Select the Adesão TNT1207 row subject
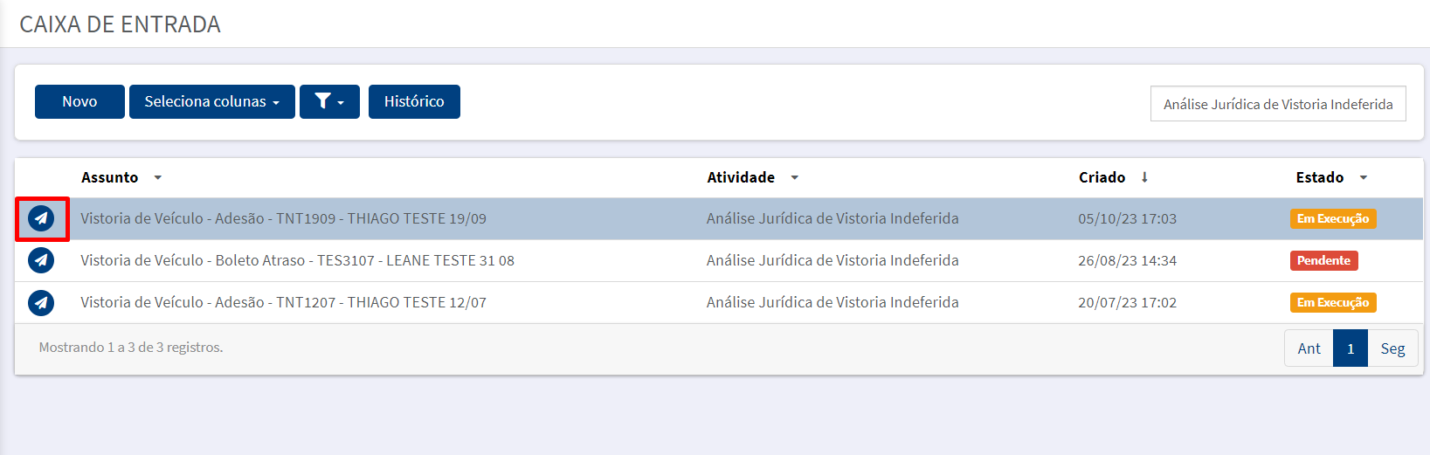This screenshot has width=1430, height=455. tap(283, 302)
